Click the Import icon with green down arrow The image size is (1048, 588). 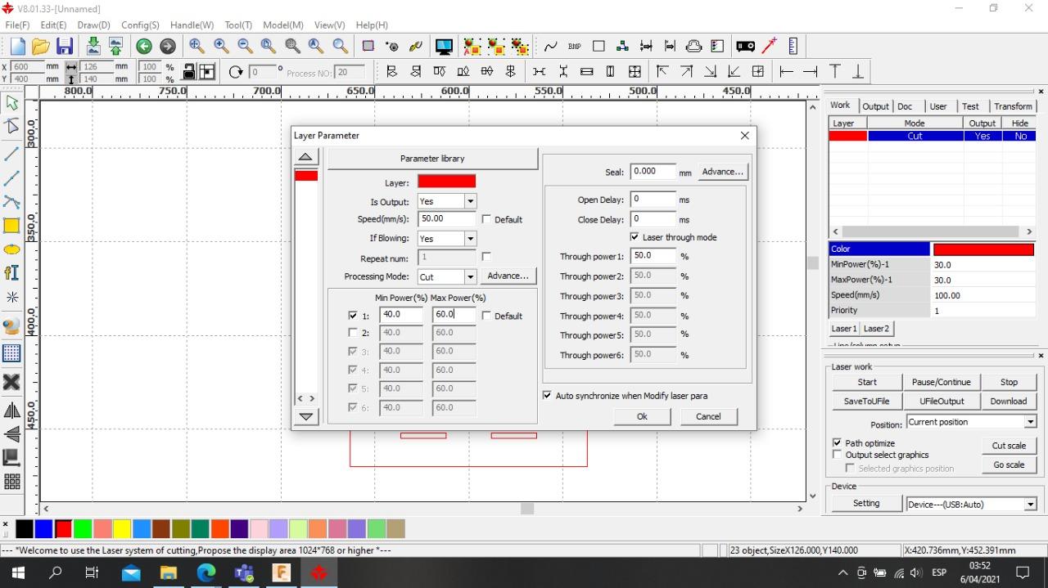click(x=93, y=47)
